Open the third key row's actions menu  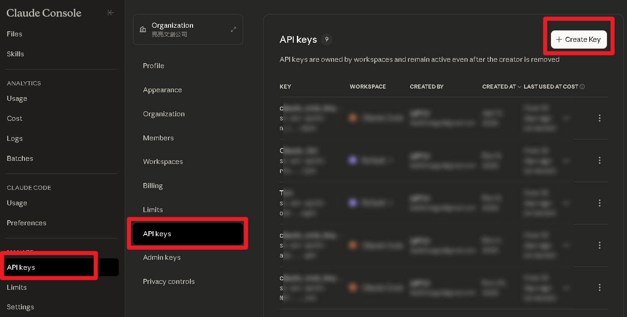click(x=600, y=203)
